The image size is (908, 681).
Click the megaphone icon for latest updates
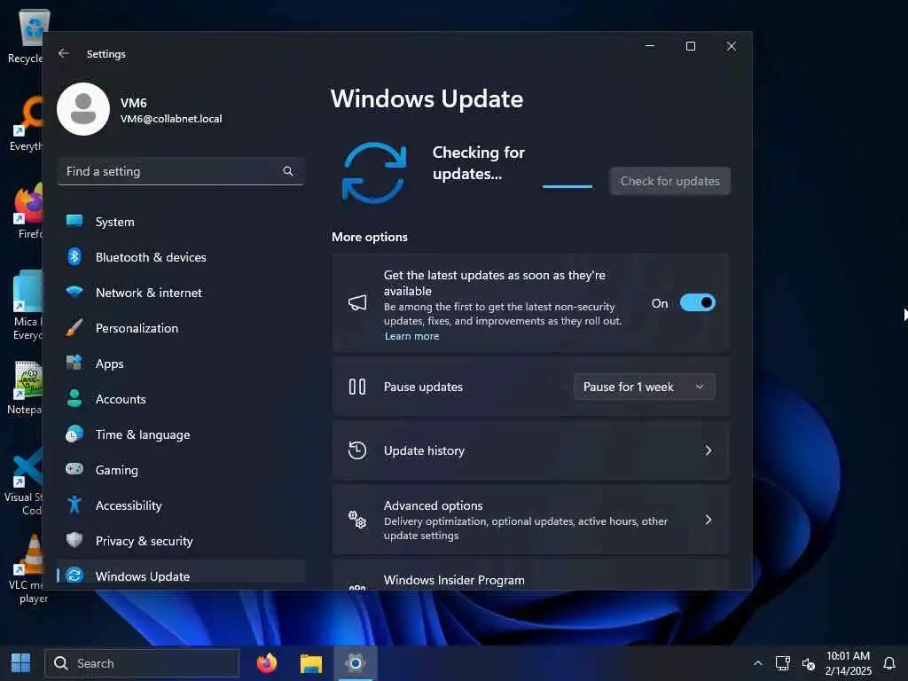pyautogui.click(x=357, y=302)
